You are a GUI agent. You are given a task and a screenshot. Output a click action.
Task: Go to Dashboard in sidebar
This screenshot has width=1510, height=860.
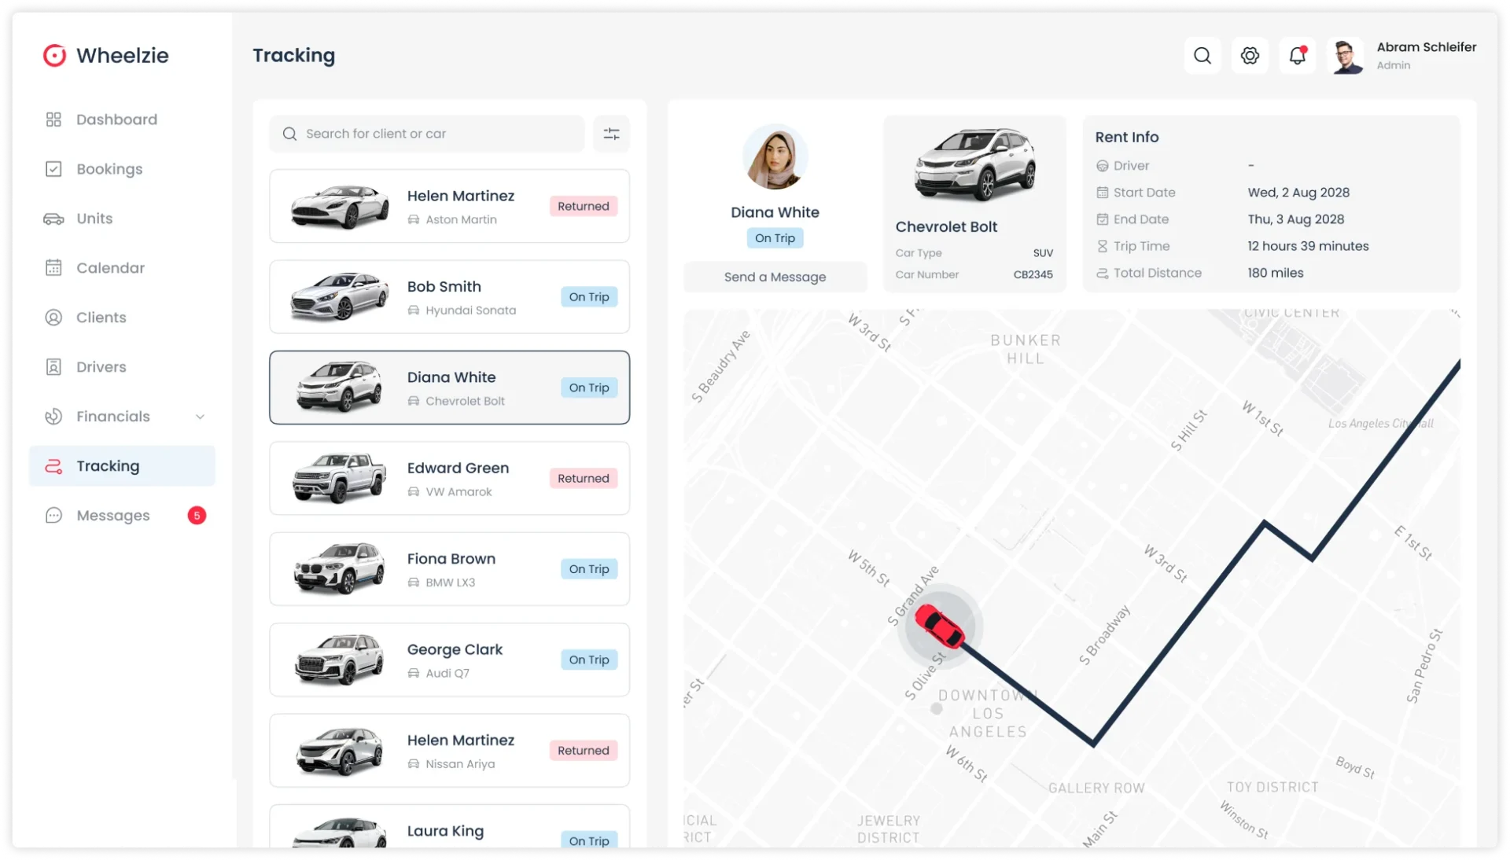116,119
